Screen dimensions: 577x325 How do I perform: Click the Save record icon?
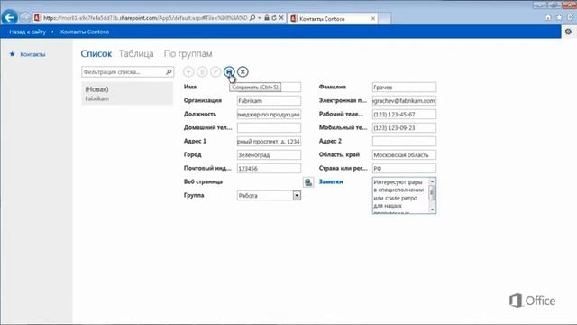click(x=229, y=71)
